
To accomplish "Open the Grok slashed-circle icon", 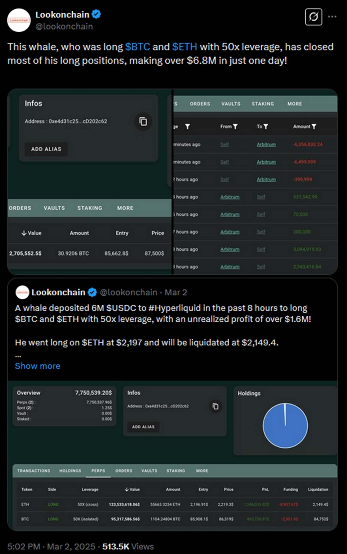I will point(314,17).
